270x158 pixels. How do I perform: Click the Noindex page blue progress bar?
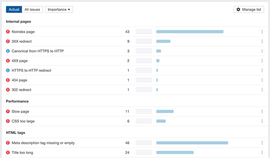(190, 32)
